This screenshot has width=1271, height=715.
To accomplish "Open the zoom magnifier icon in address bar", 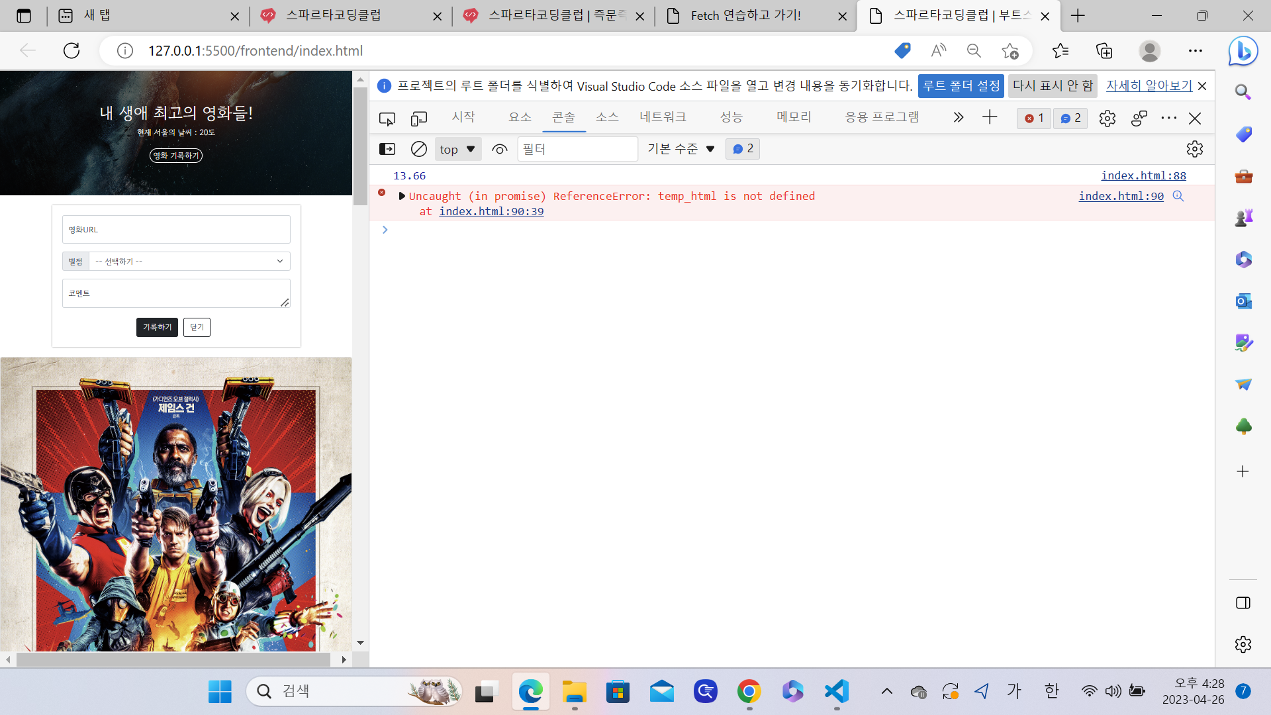I will click(x=974, y=50).
